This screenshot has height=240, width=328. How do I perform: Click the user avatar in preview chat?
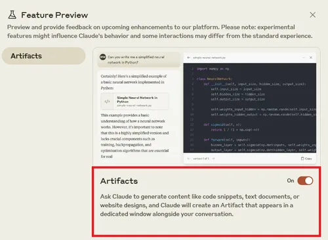pos(103,57)
